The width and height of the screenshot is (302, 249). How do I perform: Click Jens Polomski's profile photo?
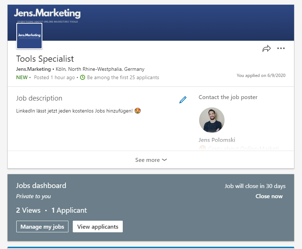point(212,120)
